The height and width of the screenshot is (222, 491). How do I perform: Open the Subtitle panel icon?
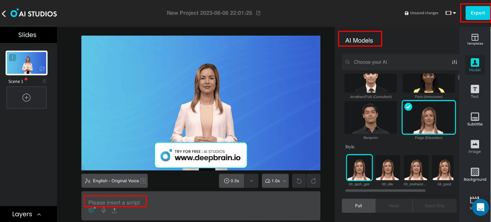pyautogui.click(x=475, y=119)
